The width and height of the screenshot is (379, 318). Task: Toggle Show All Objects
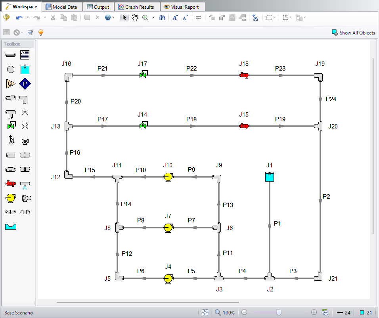pos(353,33)
